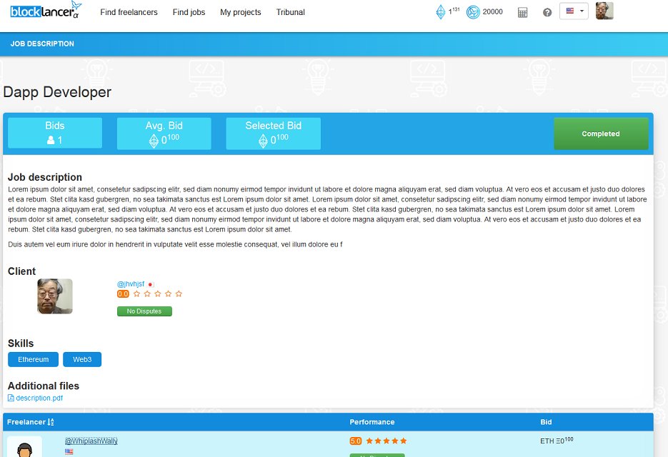
Task: Click the Japan flag beside client name
Action: pyautogui.click(x=151, y=284)
